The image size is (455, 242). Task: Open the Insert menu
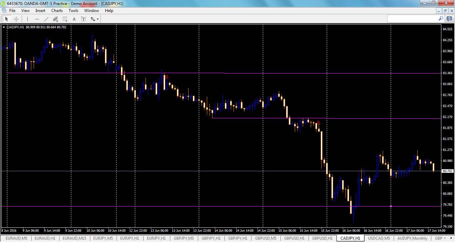click(40, 10)
